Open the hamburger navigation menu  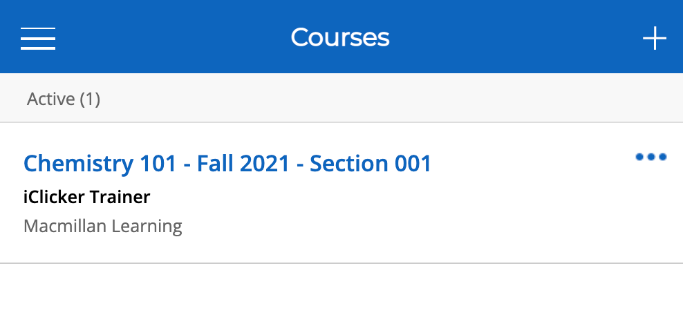(38, 38)
